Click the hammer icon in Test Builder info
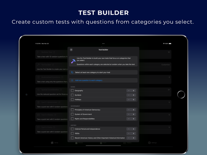Image resolution: width=207 pixels, height=155 pixels. coord(73,61)
